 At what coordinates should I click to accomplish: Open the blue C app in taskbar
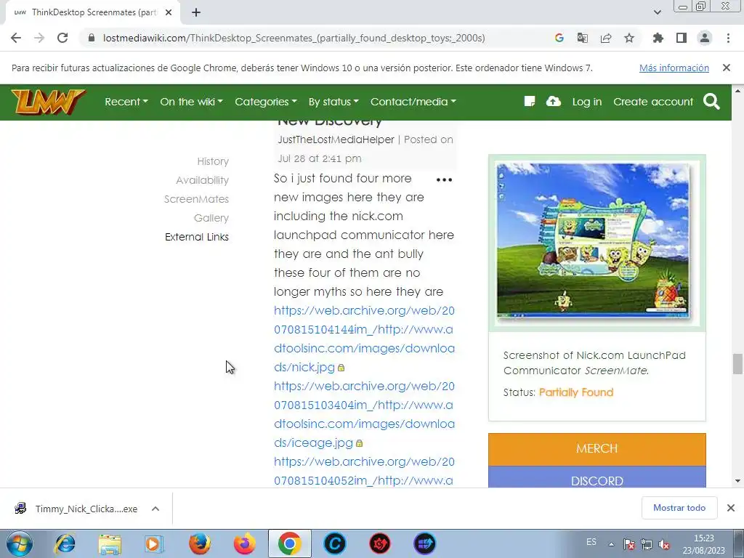(334, 543)
